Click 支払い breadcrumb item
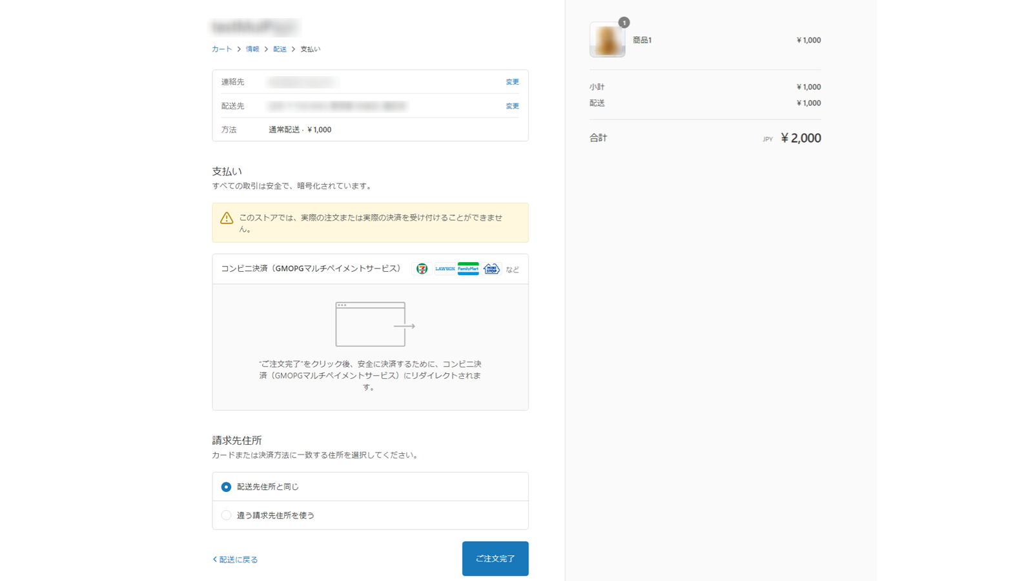 (310, 49)
